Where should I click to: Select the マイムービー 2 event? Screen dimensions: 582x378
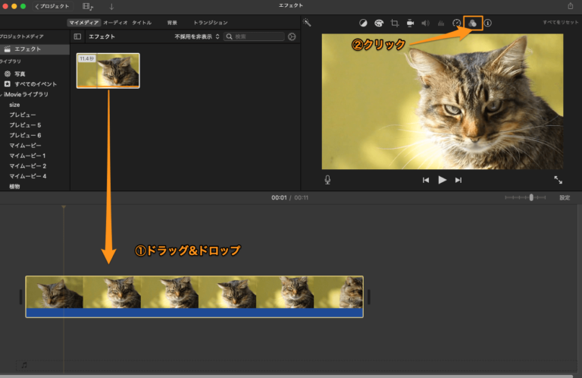[28, 165]
